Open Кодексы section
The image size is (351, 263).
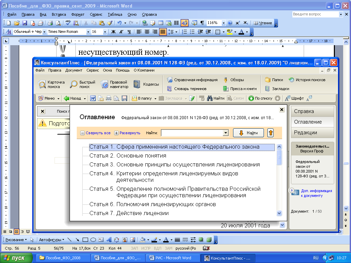point(146,84)
